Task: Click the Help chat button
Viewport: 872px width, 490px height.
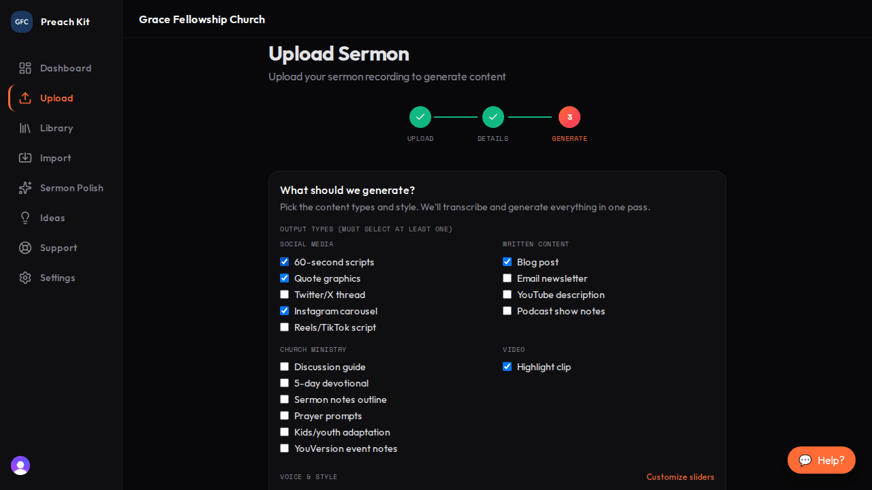Action: (821, 460)
